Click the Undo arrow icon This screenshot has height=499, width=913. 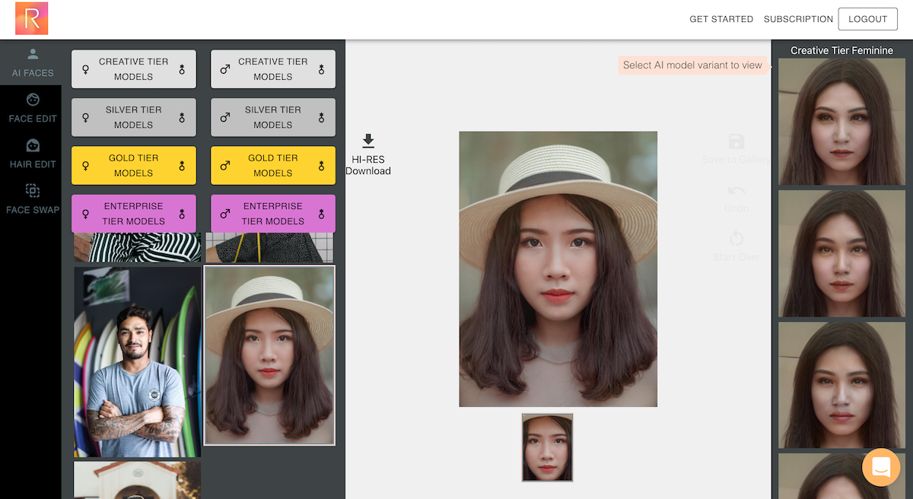click(736, 191)
